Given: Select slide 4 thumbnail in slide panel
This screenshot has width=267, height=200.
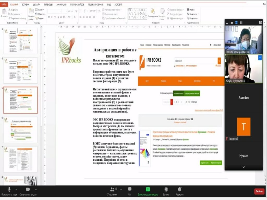Looking at the screenshot, I should point(20,70).
